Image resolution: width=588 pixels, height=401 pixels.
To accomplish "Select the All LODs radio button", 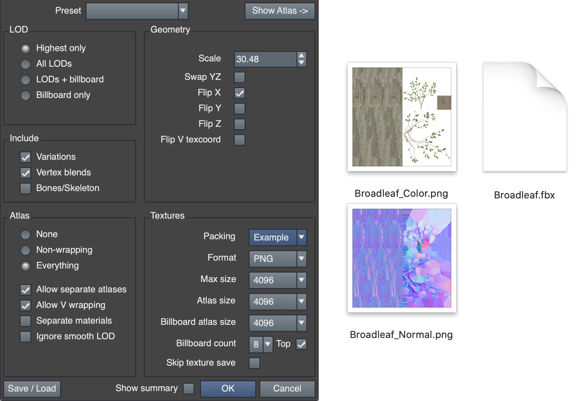I will [26, 64].
